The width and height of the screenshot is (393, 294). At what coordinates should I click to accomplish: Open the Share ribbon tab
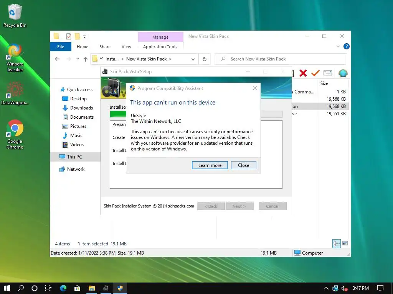[x=105, y=47]
